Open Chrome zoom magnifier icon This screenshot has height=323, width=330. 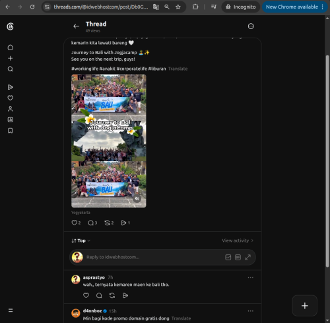tap(167, 7)
